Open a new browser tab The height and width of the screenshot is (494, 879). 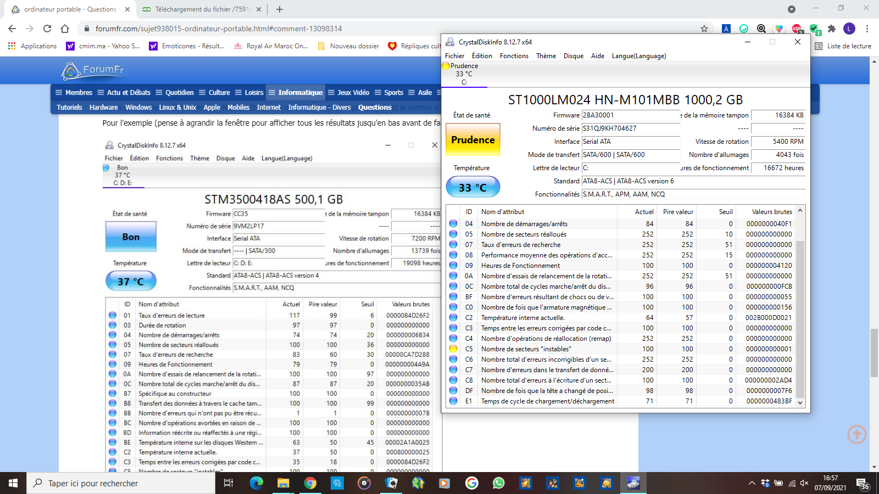(x=280, y=9)
